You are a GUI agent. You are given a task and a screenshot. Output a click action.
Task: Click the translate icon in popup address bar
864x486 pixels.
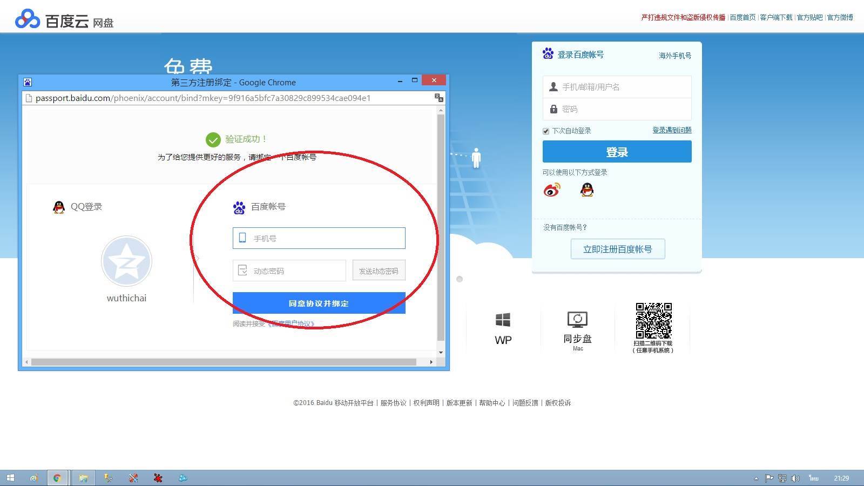[x=439, y=98]
